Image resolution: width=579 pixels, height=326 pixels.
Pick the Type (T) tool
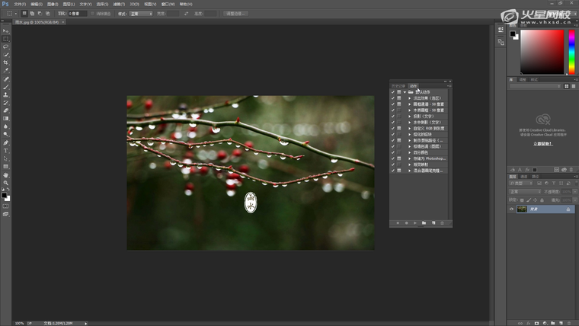(6, 151)
